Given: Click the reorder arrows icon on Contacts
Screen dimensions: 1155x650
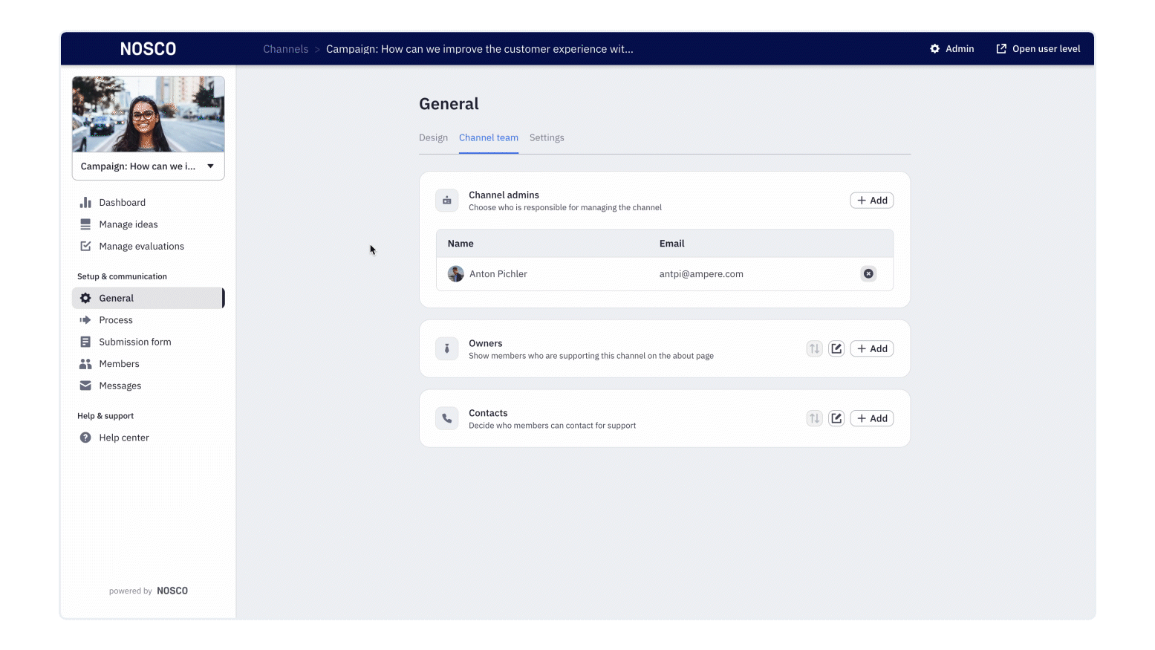Looking at the screenshot, I should [x=814, y=418].
